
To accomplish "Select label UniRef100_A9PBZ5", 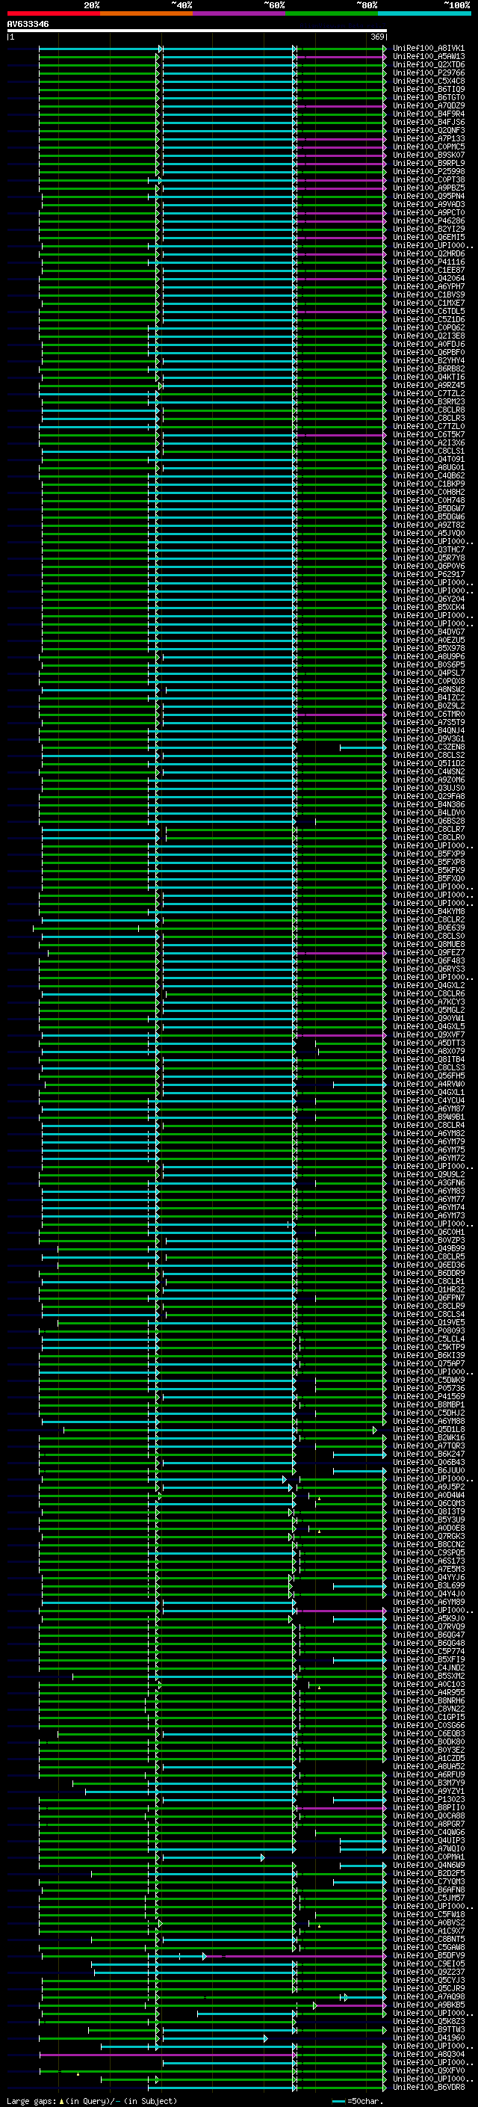I will coord(429,188).
